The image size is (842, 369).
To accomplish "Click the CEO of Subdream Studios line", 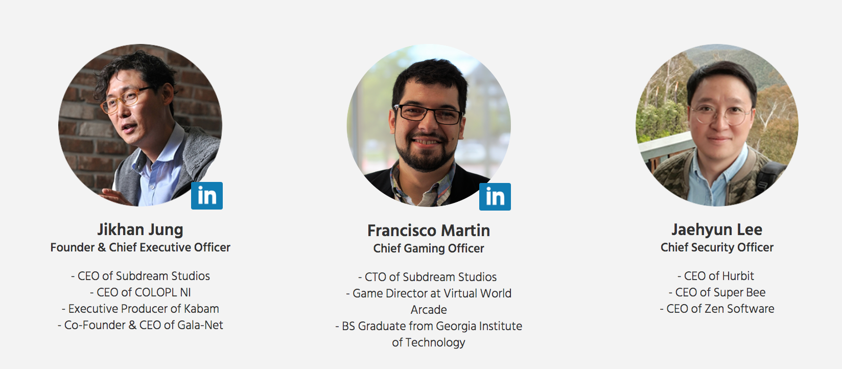I will pyautogui.click(x=141, y=276).
